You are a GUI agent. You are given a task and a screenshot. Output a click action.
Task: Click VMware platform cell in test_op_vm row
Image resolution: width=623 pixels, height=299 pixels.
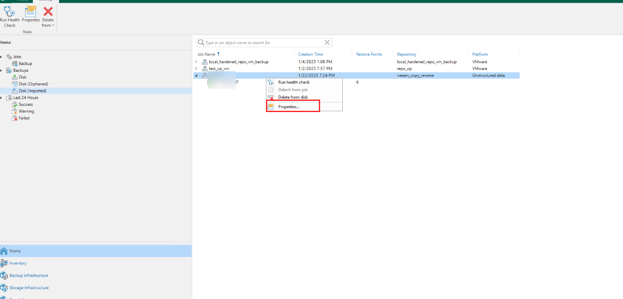pyautogui.click(x=479, y=69)
